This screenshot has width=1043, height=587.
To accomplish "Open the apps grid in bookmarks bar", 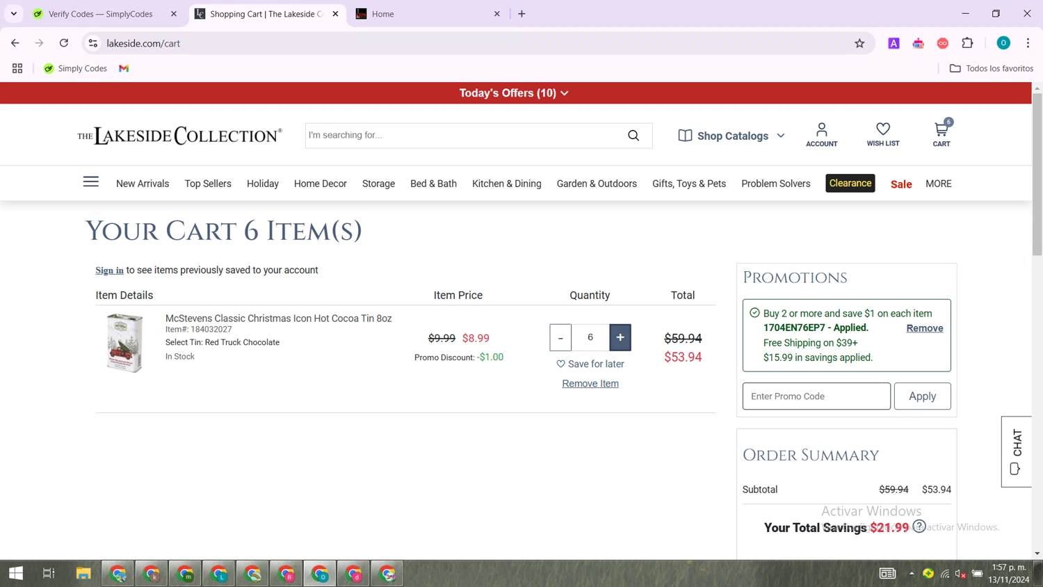I will [x=17, y=68].
